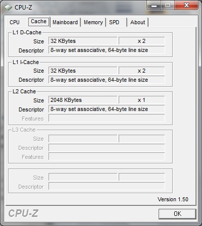
Task: Click L1 D-Cache size 32 KBytes field
Action: click(x=83, y=41)
